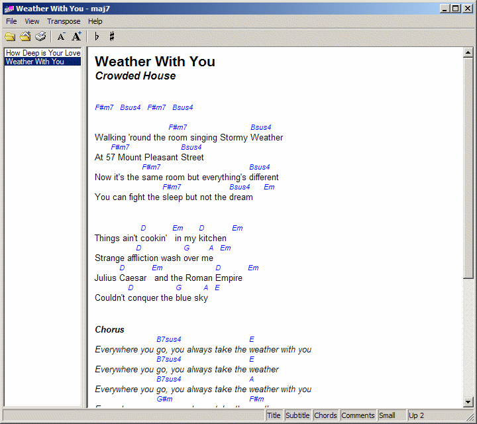Select Weather With You in song list
Viewport: 477px width, 424px height.
43,62
